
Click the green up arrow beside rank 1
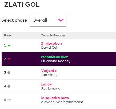coord(9,45)
